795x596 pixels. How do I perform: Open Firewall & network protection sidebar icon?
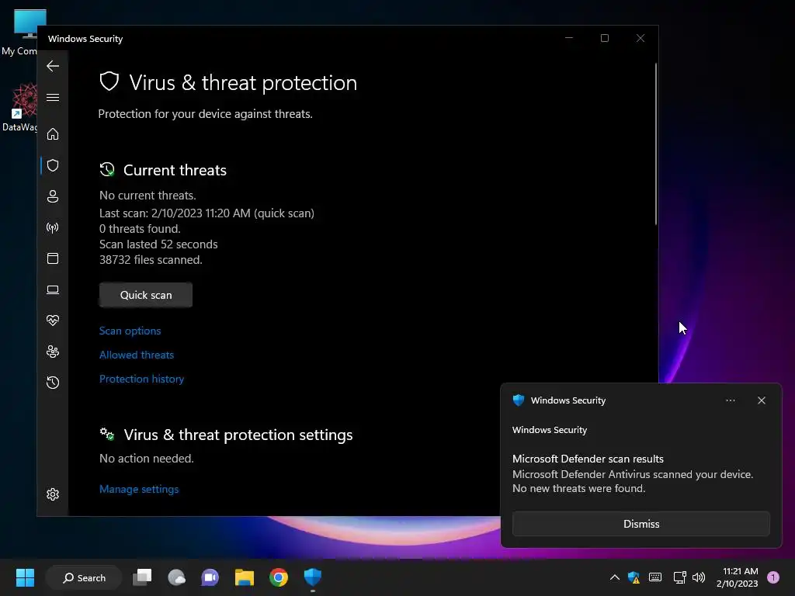point(53,227)
